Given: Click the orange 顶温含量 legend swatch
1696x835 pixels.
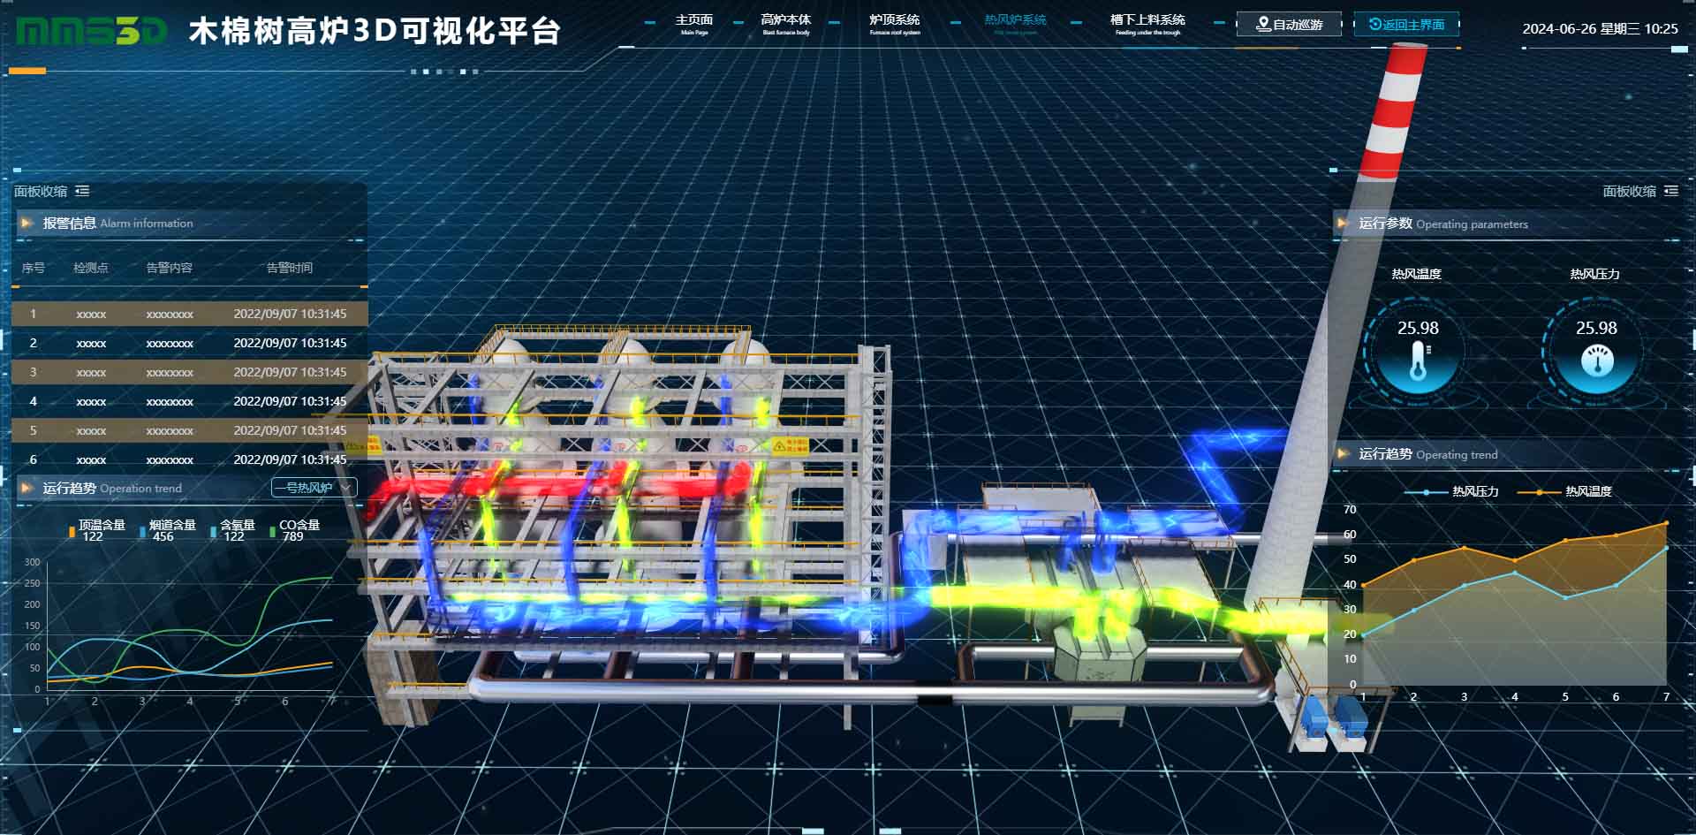Looking at the screenshot, I should (72, 531).
